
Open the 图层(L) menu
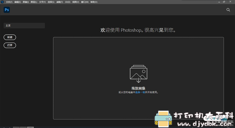tap(34, 2)
